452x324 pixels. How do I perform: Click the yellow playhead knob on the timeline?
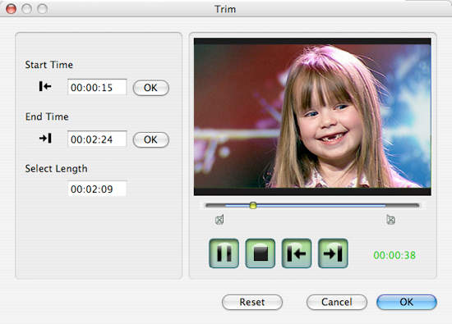253,205
